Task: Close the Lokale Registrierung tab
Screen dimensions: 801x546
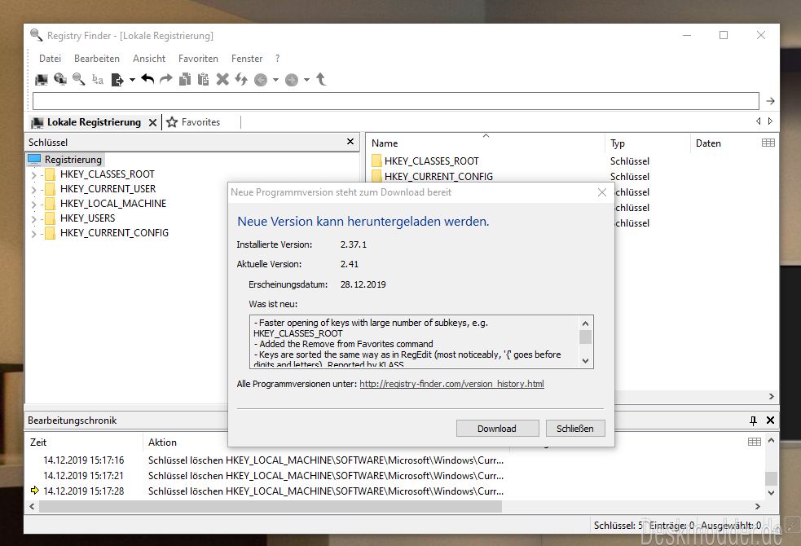Action: [x=152, y=122]
